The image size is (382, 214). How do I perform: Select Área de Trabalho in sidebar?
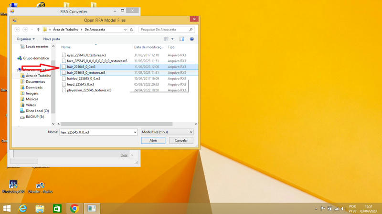click(36, 76)
